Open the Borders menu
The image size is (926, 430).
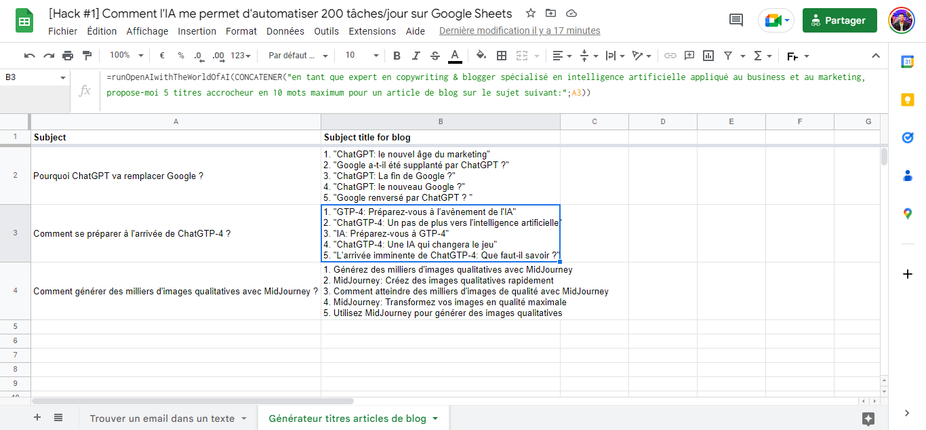tap(502, 56)
